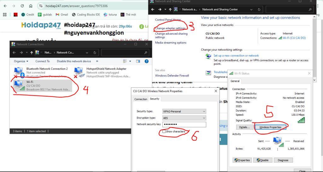Click the search magnifier in Sharing Center
The width and height of the screenshot is (323, 172).
pos(310,9)
